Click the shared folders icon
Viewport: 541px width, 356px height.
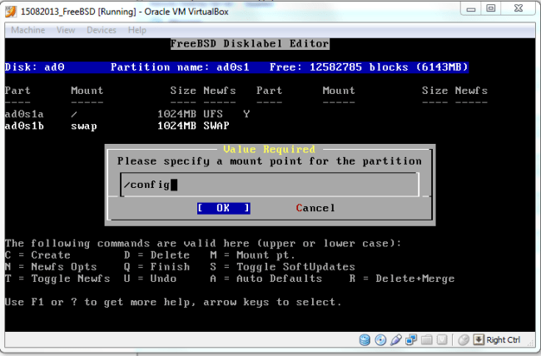coord(424,340)
